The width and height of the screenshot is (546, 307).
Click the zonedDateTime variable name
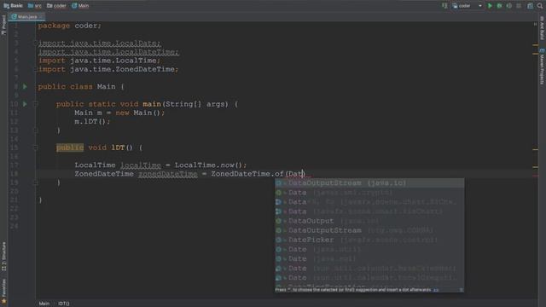tap(168, 174)
